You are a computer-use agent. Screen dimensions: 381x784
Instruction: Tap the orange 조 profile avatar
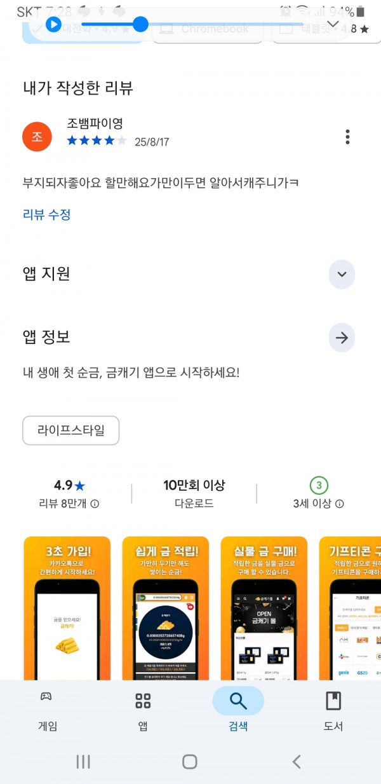(37, 137)
